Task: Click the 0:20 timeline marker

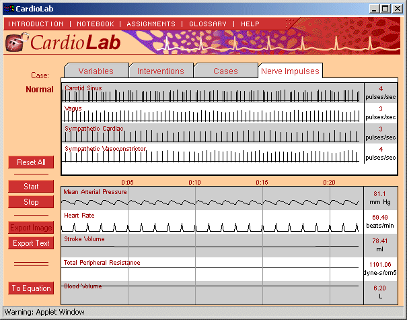Action: pyautogui.click(x=329, y=182)
